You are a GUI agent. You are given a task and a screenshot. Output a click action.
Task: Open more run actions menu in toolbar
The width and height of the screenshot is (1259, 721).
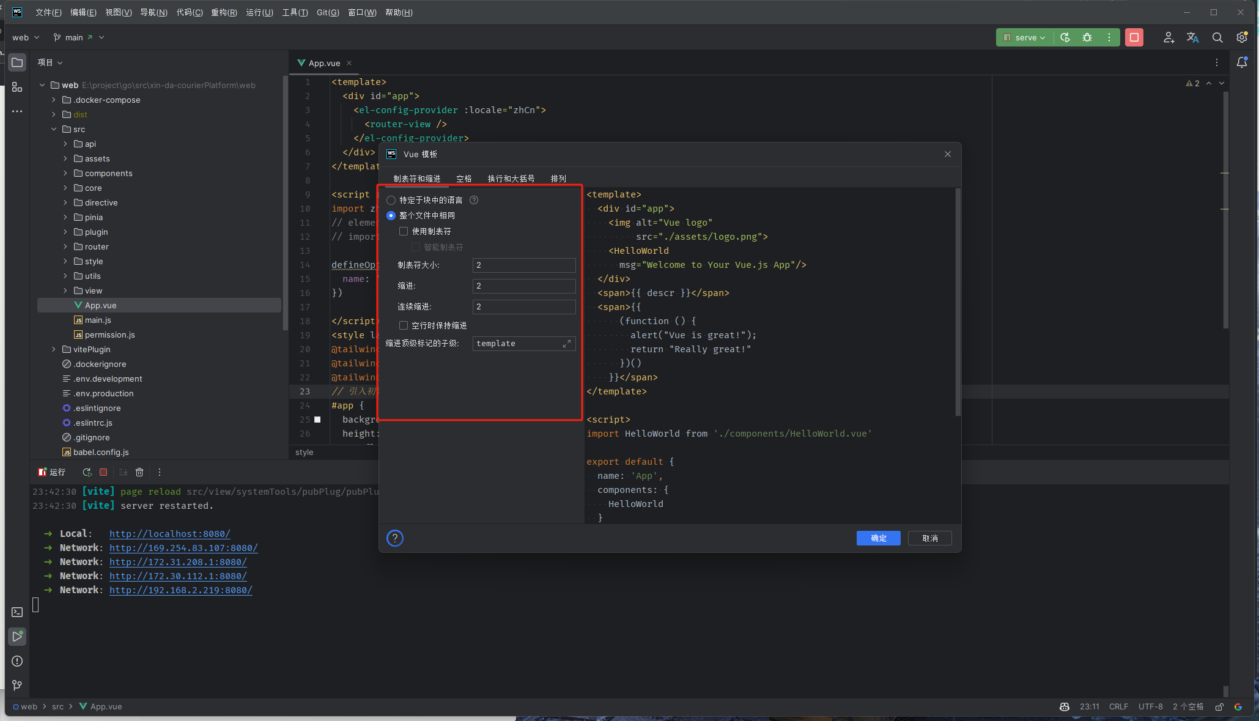1109,37
